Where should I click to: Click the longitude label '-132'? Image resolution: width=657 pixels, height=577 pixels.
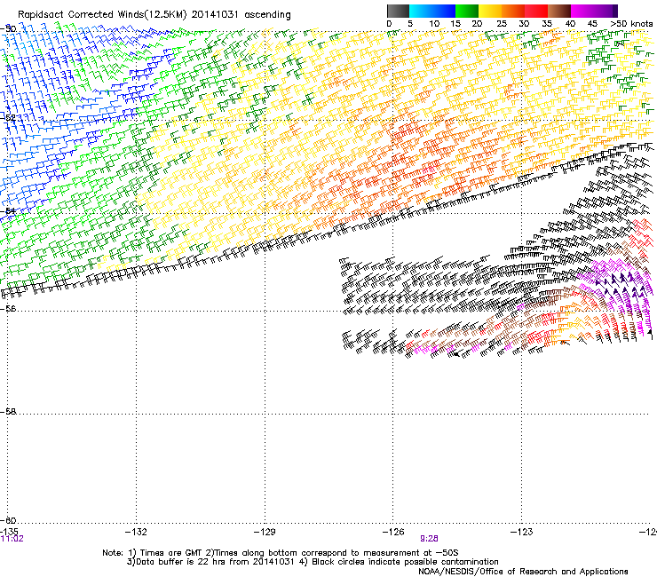coord(136,532)
